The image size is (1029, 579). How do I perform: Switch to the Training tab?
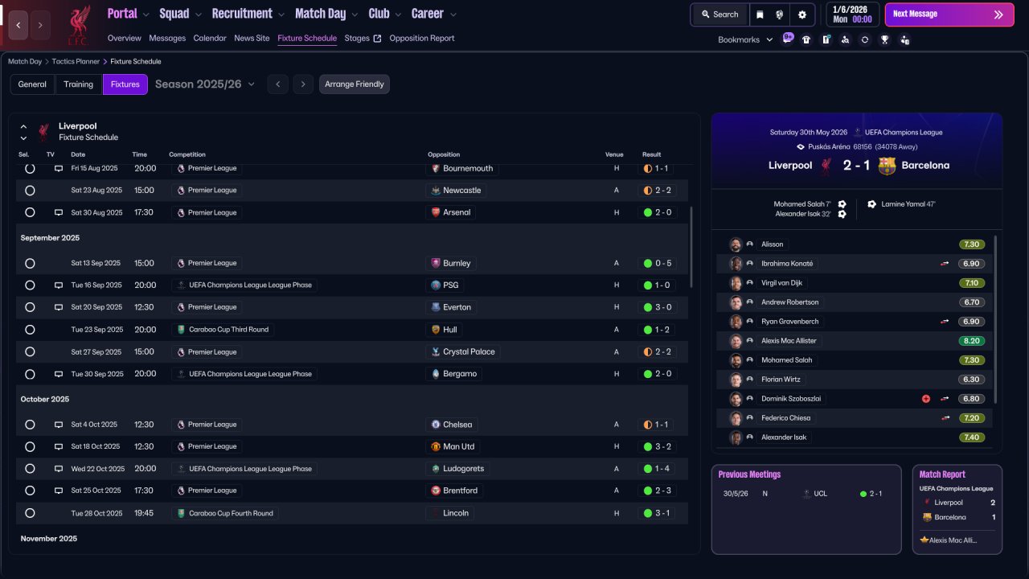(79, 84)
